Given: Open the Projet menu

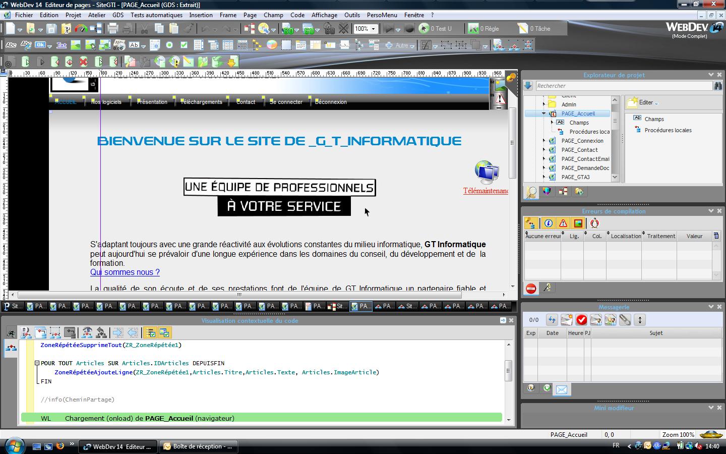Looking at the screenshot, I should [x=73, y=15].
